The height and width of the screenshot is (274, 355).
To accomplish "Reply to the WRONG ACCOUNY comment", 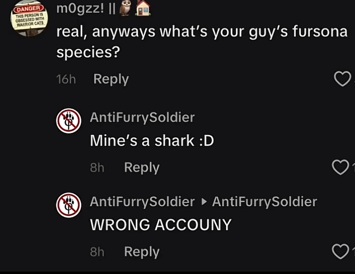I will (141, 252).
